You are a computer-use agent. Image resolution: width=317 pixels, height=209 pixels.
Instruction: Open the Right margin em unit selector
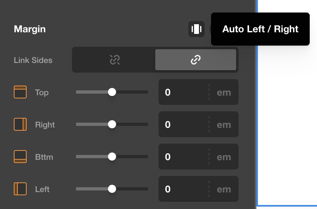[x=224, y=125]
